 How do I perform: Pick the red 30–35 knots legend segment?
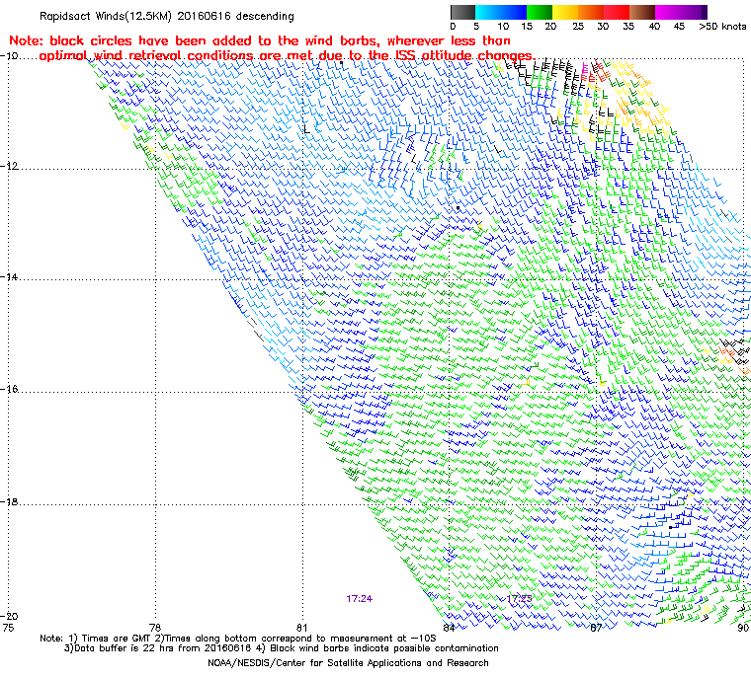[617, 12]
